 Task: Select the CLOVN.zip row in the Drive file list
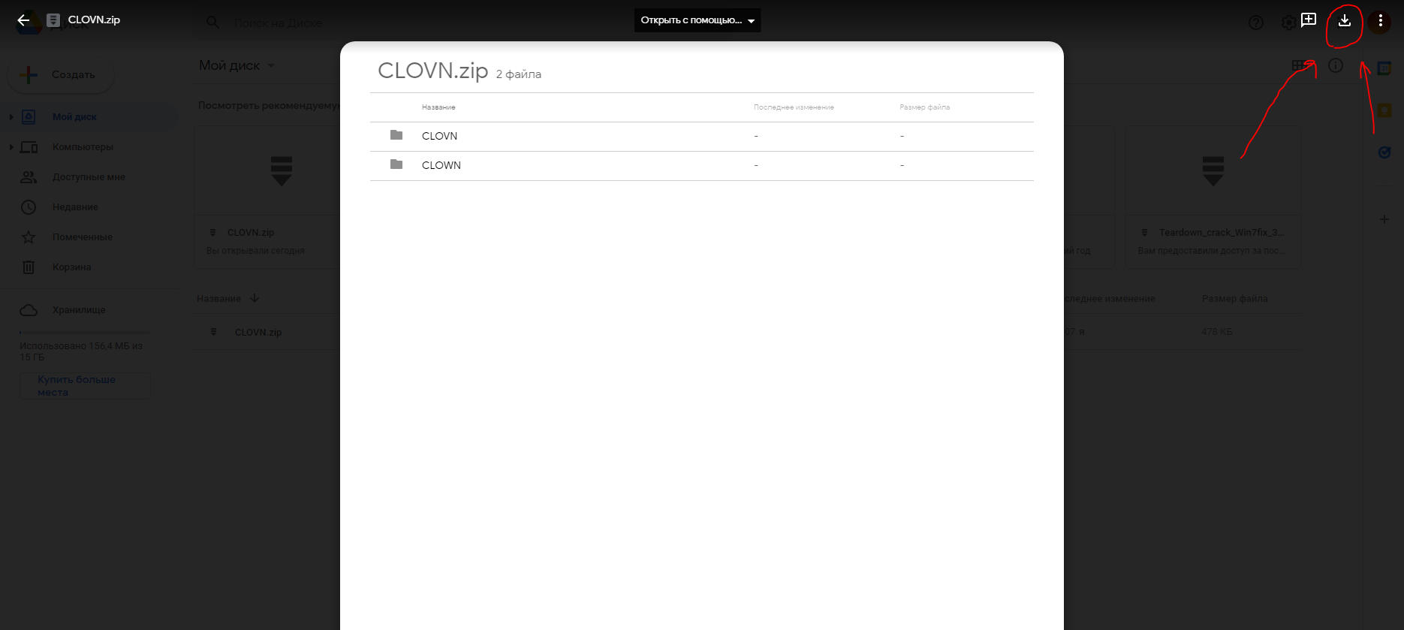[x=258, y=332]
